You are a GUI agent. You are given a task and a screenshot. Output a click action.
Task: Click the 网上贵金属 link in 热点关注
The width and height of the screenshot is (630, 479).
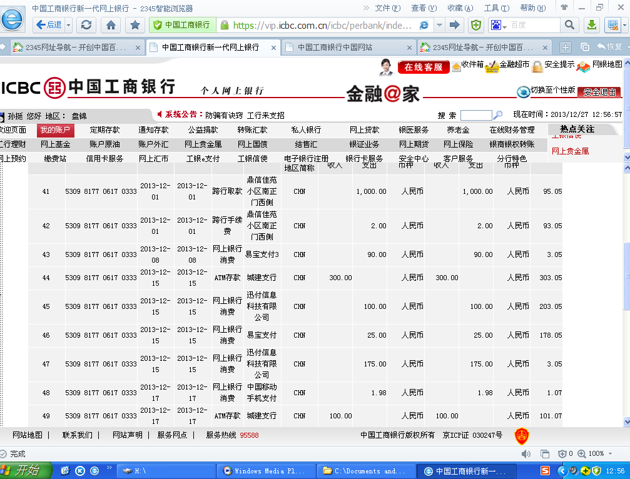click(x=570, y=151)
